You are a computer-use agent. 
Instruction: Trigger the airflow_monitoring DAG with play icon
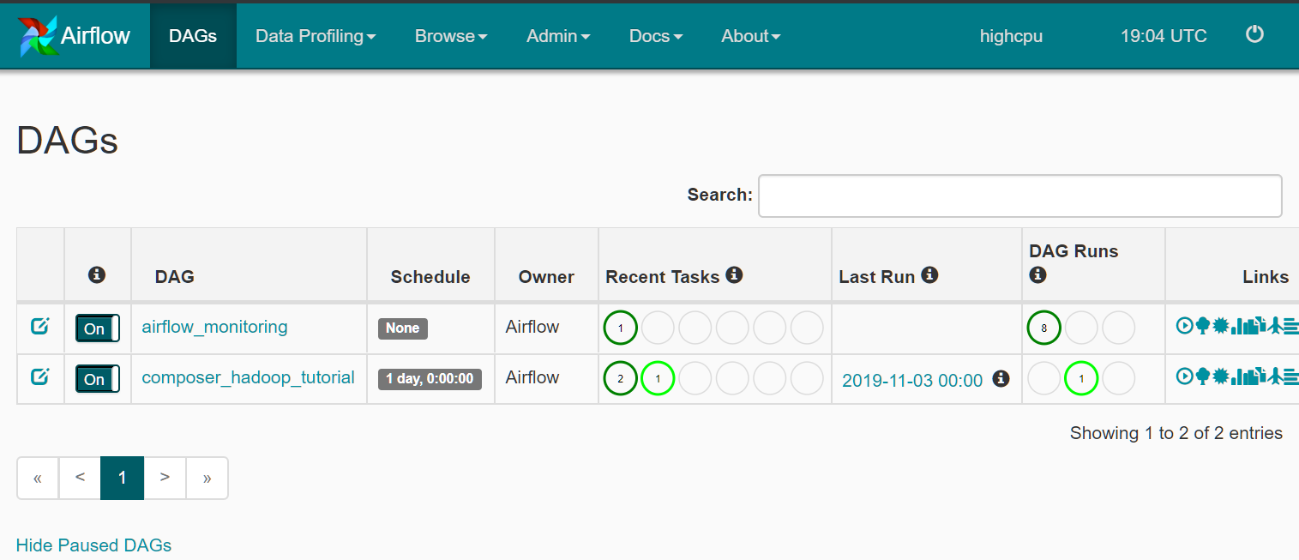click(1184, 326)
